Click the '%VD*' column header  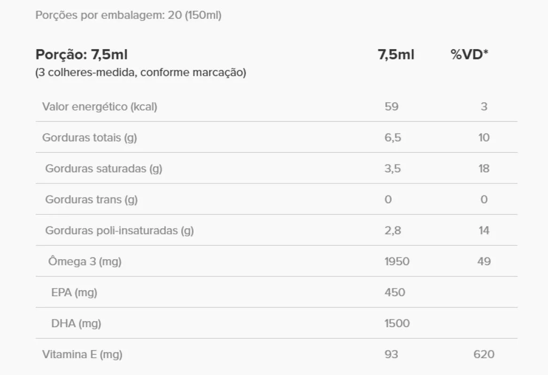coord(469,55)
